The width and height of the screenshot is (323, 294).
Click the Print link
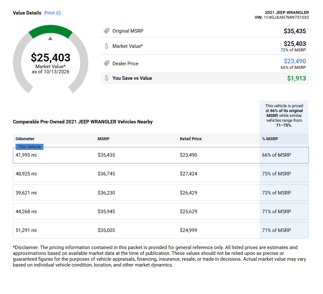(x=49, y=13)
